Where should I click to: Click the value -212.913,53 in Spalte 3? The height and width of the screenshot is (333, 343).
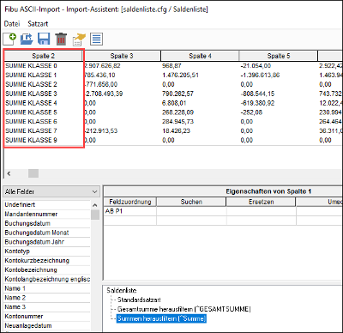pyautogui.click(x=101, y=130)
